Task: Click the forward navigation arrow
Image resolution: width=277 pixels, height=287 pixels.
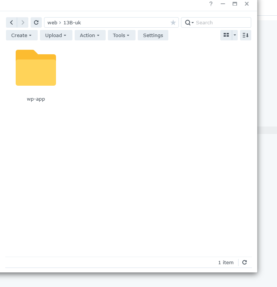Action: coord(23,22)
